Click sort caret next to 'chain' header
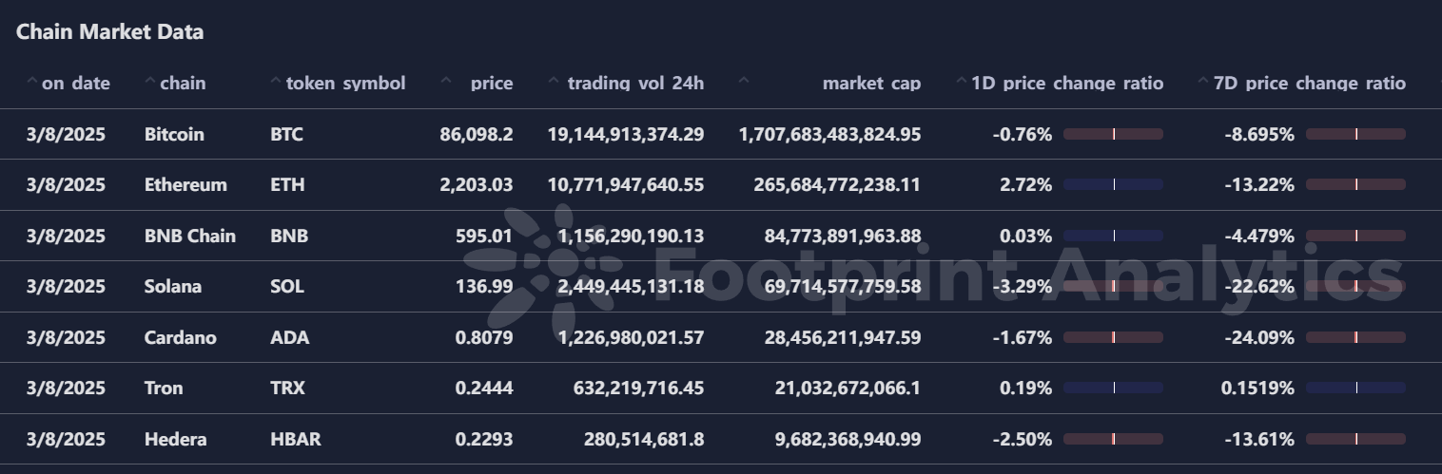Viewport: 1442px width, 474px height. coord(150,82)
